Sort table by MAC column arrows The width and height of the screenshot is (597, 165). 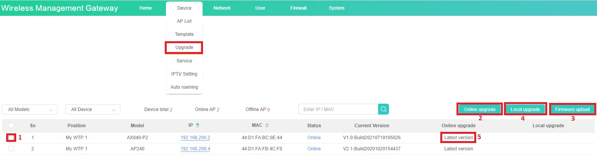[267, 125]
